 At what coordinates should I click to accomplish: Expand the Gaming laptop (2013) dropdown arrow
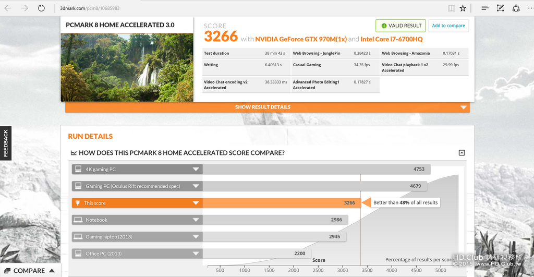pyautogui.click(x=196, y=237)
